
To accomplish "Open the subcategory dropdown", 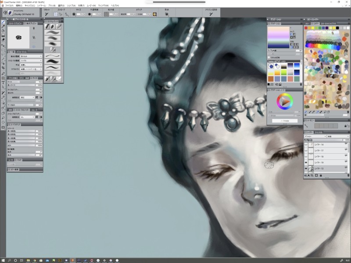I will 31,69.
